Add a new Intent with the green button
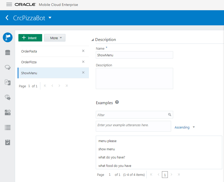Image resolution: width=224 pixels, height=182 pixels. click(x=30, y=38)
